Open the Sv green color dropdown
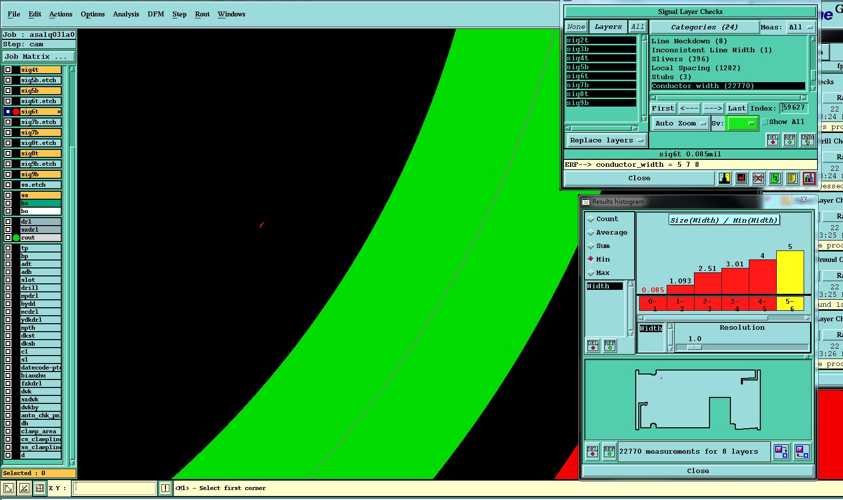The width and height of the screenshot is (843, 500). click(x=743, y=123)
